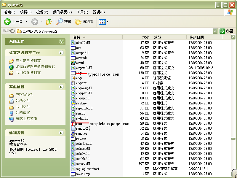Expand the address bar dropdown arrow
The image size is (237, 178).
pyautogui.click(x=215, y=31)
